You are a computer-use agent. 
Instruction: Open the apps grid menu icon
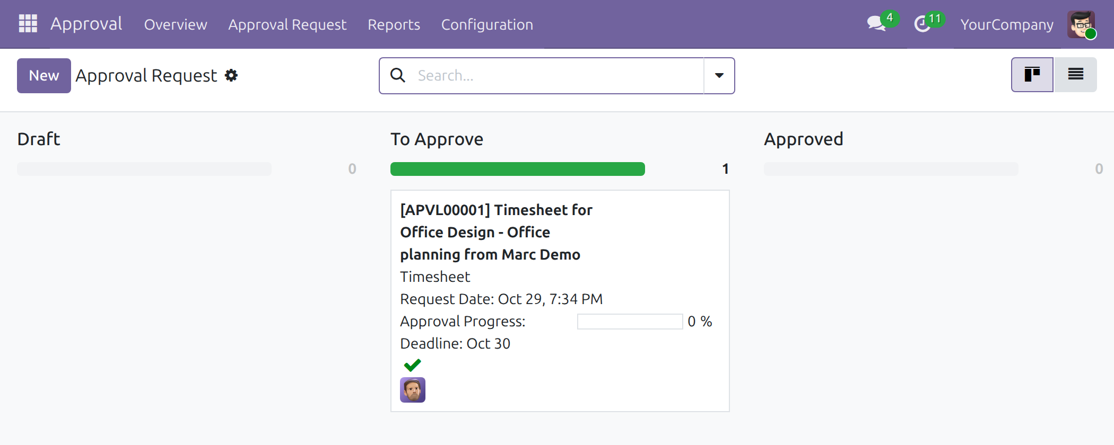[28, 24]
